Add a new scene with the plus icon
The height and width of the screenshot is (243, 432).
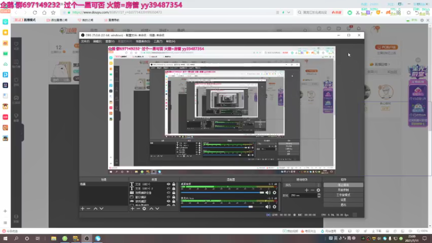click(83, 208)
